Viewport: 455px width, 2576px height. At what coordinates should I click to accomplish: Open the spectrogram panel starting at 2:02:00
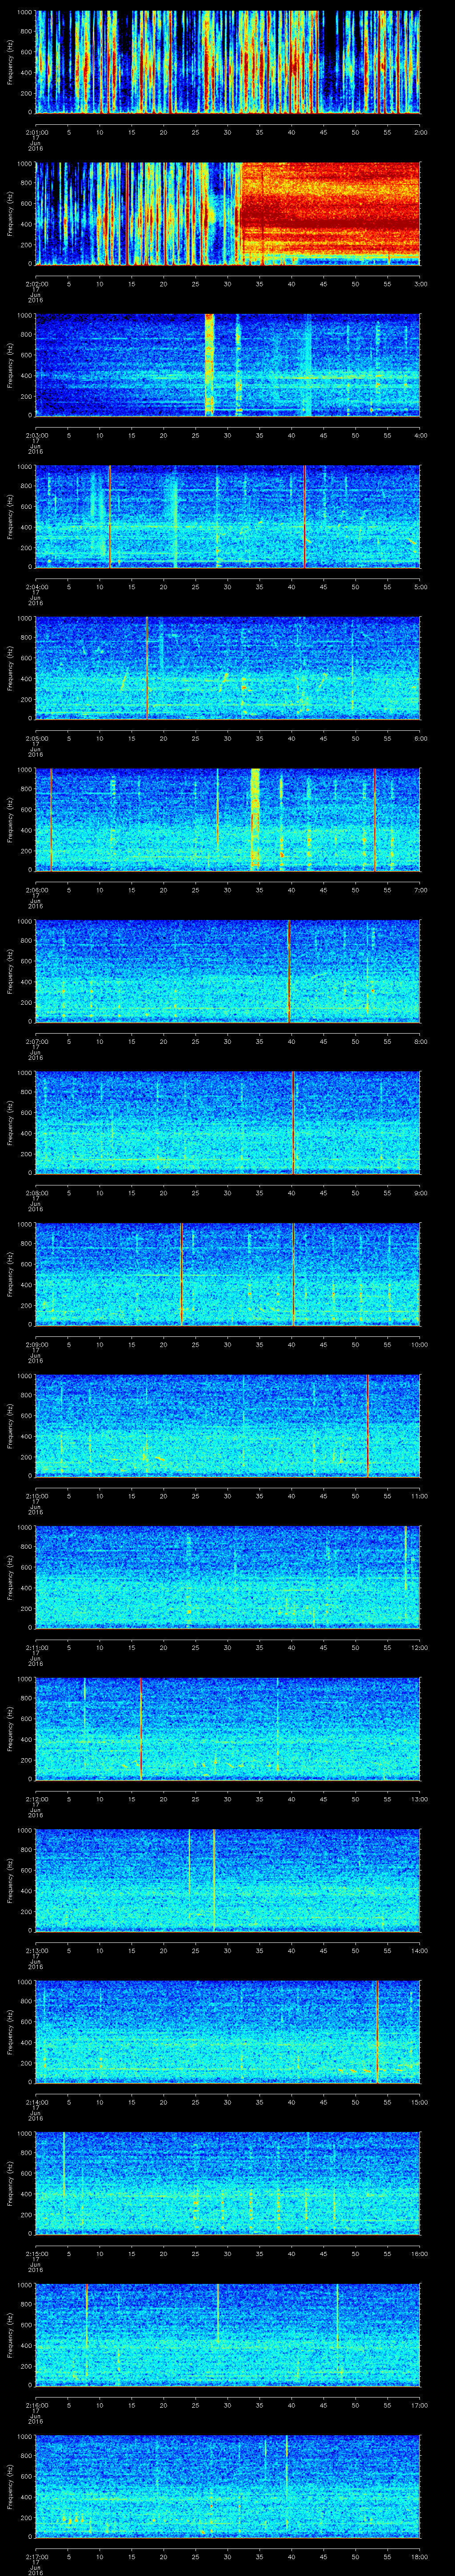pyautogui.click(x=228, y=213)
